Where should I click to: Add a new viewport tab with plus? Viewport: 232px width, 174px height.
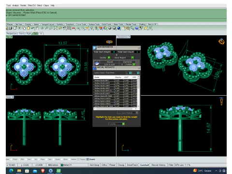(41, 33)
